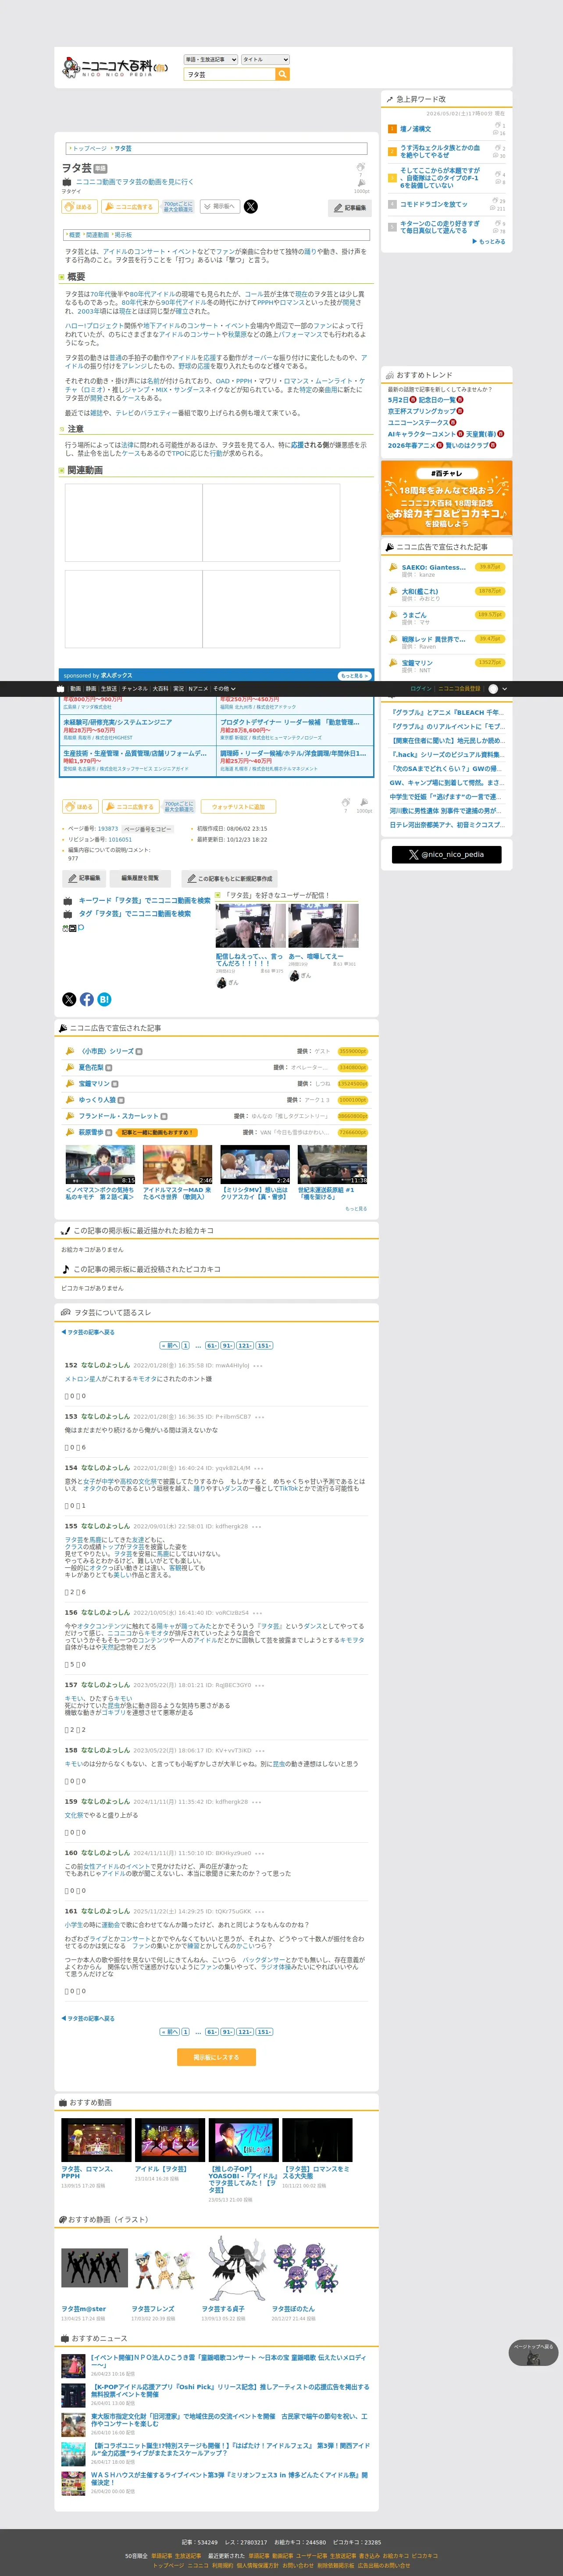
Task: Click megaphone icon beside 大和(艦これ)
Action: (393, 591)
